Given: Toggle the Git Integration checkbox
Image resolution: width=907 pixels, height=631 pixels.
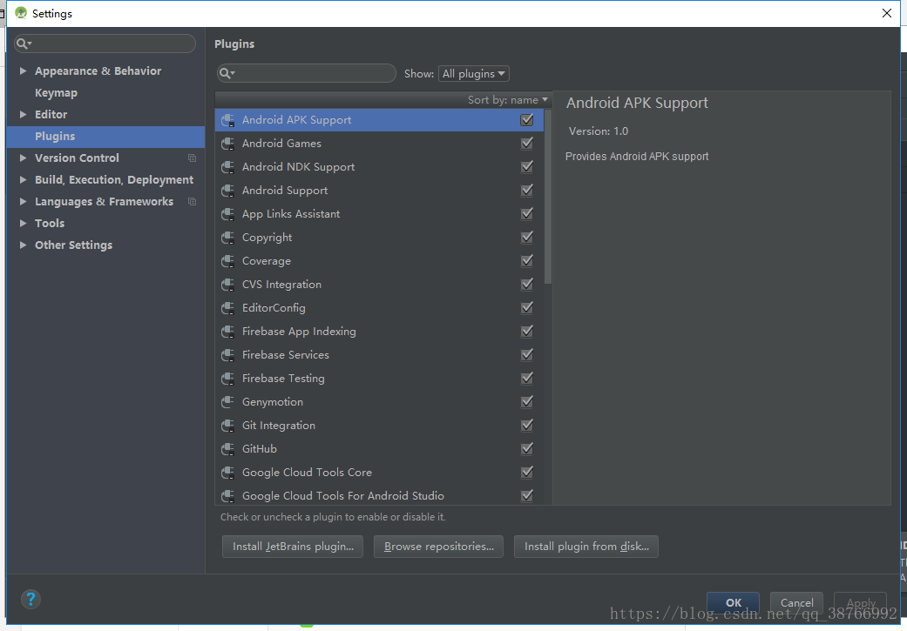Looking at the screenshot, I should pos(527,426).
